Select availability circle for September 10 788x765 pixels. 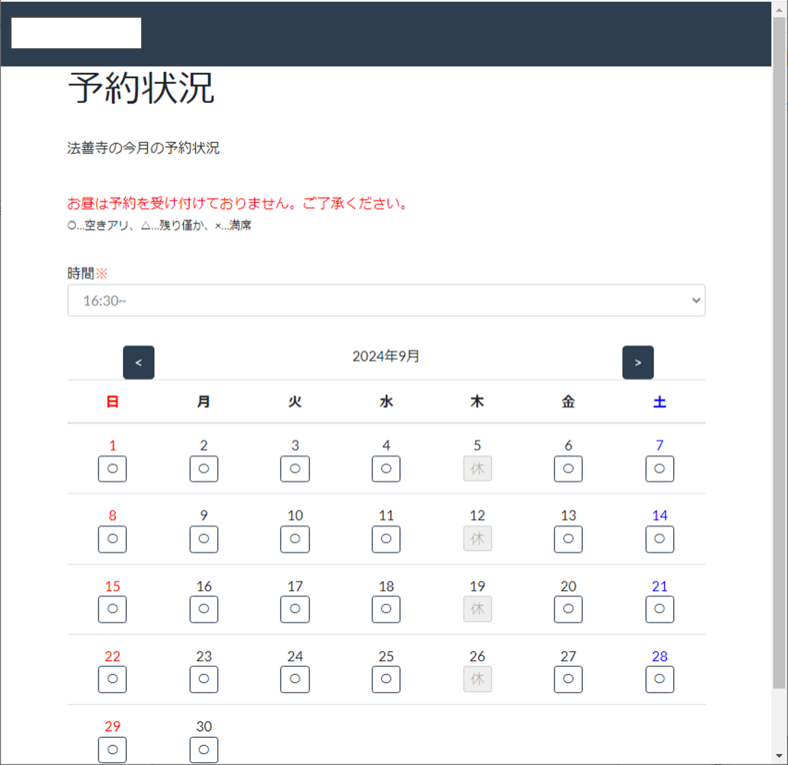tap(295, 539)
